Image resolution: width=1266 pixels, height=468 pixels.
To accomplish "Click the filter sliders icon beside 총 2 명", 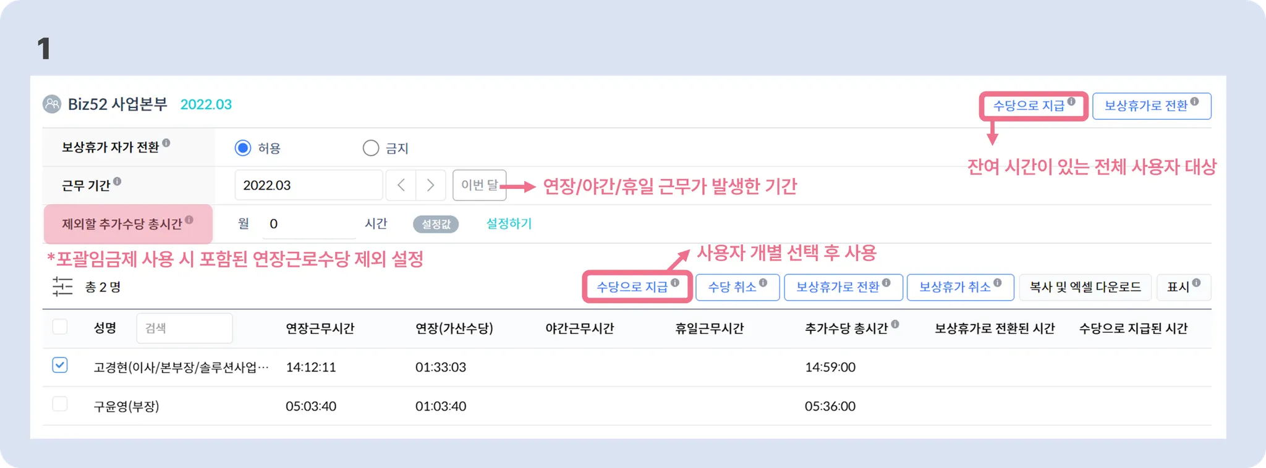I will pos(62,287).
